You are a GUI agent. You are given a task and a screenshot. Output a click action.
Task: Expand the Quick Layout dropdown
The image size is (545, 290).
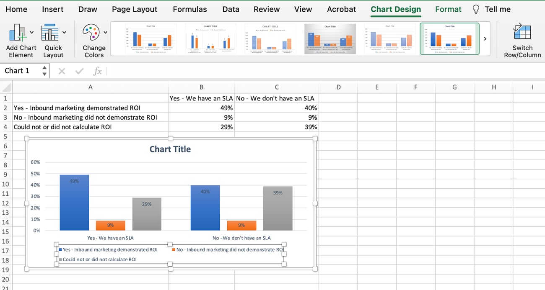tap(65, 31)
